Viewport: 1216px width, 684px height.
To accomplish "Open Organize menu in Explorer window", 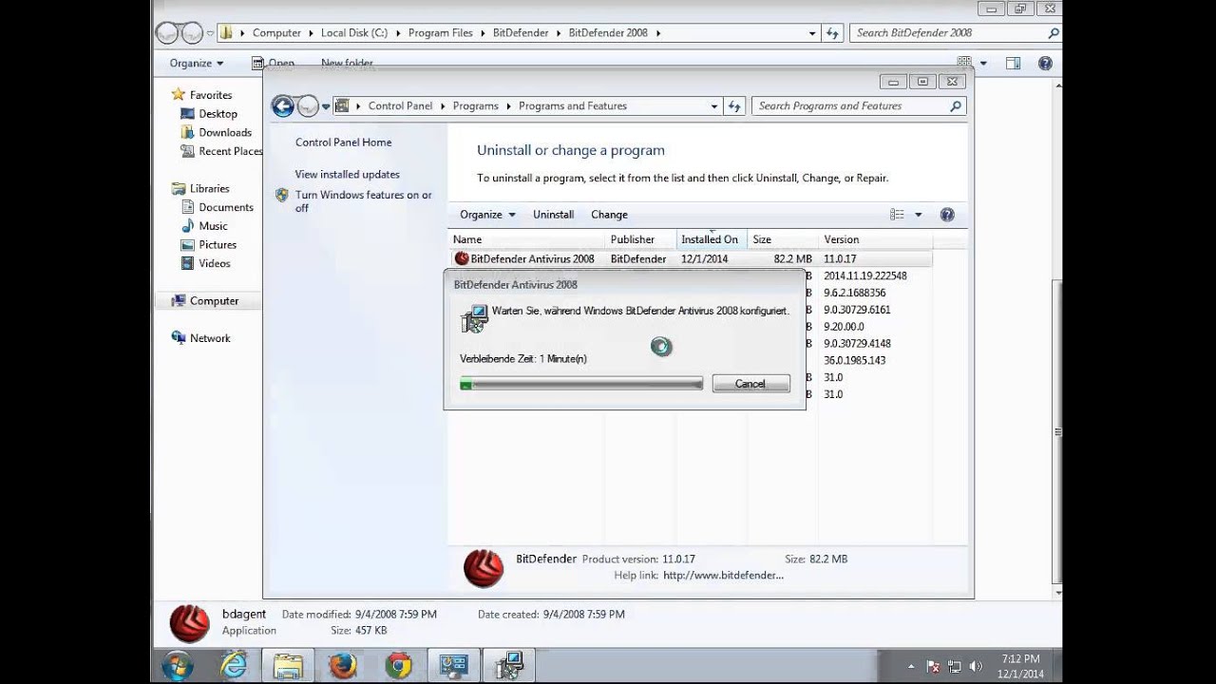I will 197,64.
